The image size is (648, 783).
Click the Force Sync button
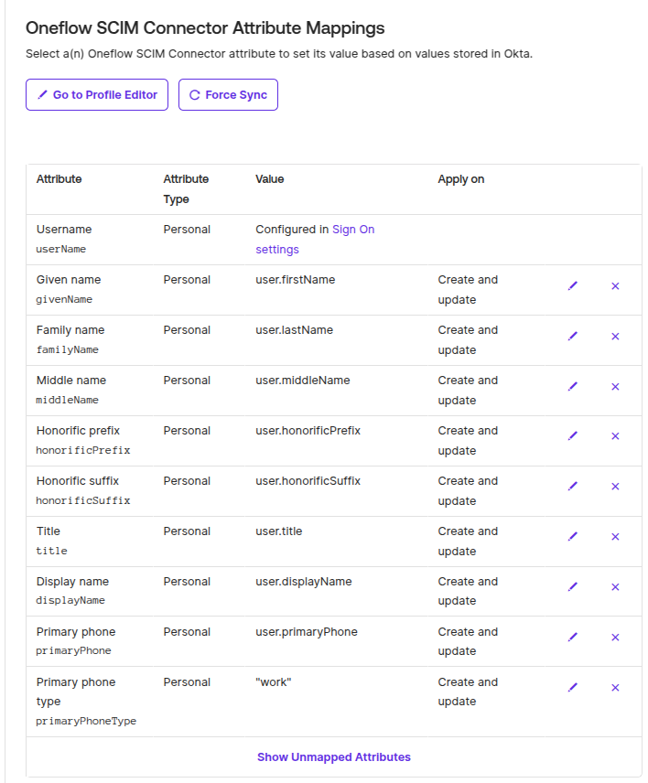pyautogui.click(x=228, y=95)
